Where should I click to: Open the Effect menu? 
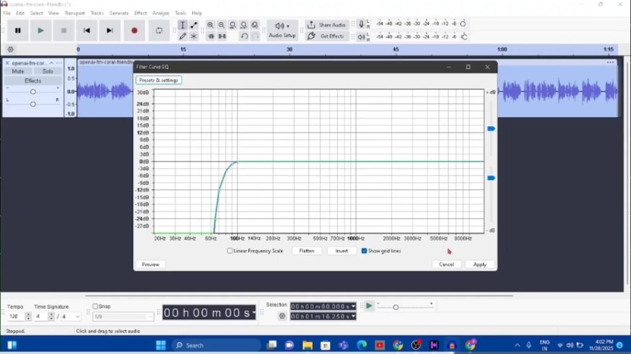(140, 13)
